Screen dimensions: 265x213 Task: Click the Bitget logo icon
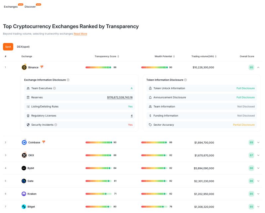point(24,207)
